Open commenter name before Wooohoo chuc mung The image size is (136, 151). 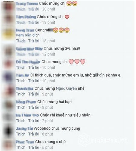24,129
